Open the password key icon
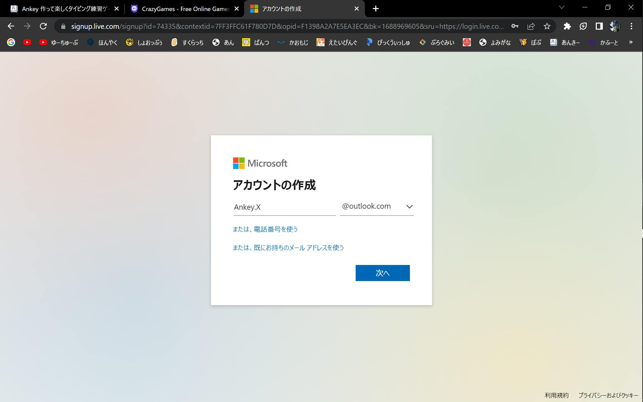This screenshot has height=402, width=643. point(515,26)
